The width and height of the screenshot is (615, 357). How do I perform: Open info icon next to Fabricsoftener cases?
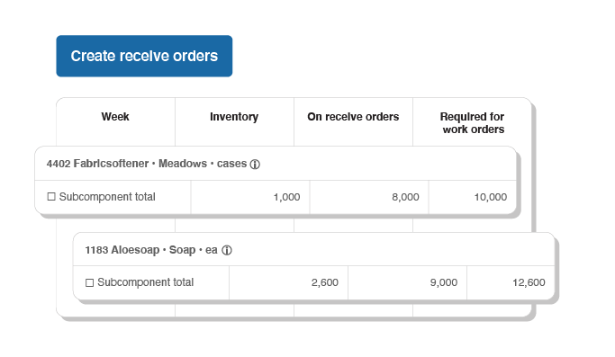coord(255,165)
